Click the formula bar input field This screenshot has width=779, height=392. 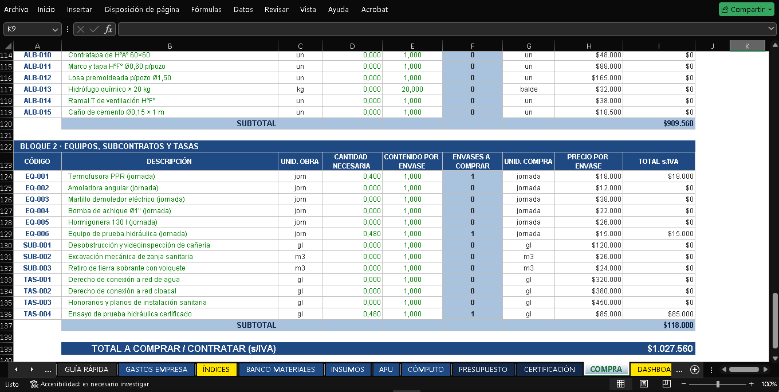pyautogui.click(x=441, y=29)
